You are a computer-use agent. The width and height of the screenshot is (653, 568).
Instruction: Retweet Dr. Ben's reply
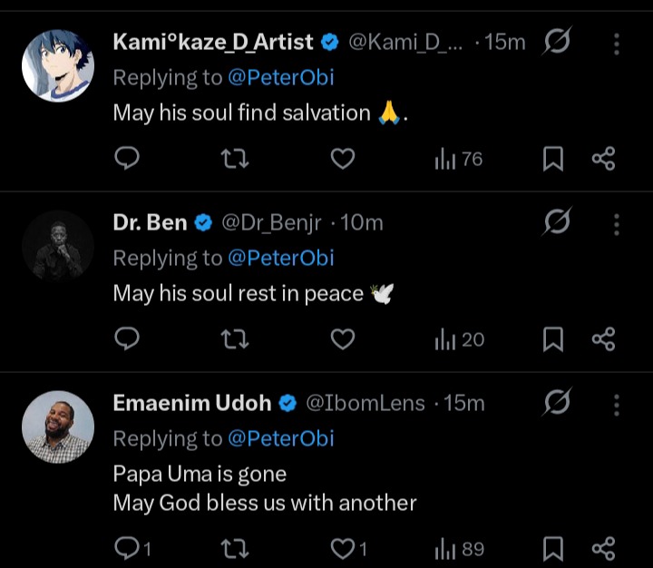pos(236,339)
